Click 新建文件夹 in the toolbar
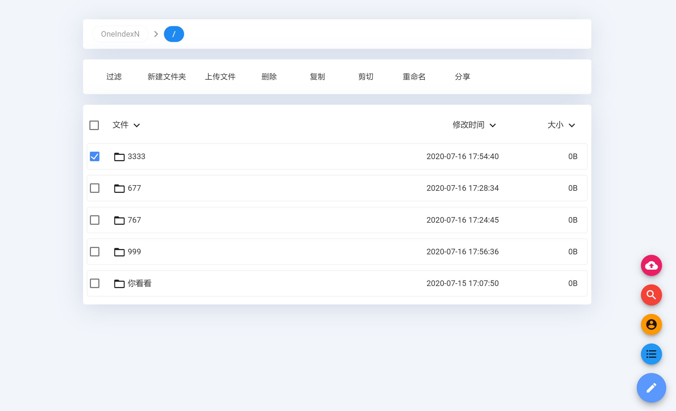Image resolution: width=676 pixels, height=411 pixels. point(167,77)
